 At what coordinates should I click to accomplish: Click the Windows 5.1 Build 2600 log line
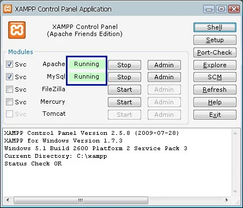point(96,148)
